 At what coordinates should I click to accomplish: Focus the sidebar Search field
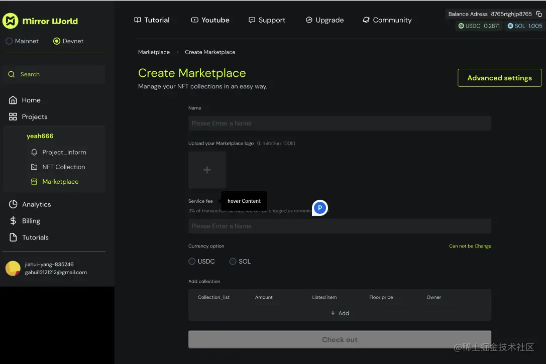[54, 74]
